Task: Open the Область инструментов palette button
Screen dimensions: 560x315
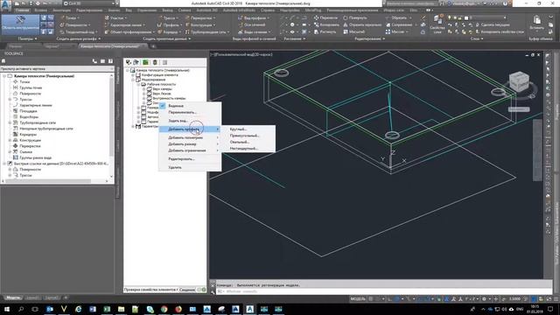Action: point(20,24)
